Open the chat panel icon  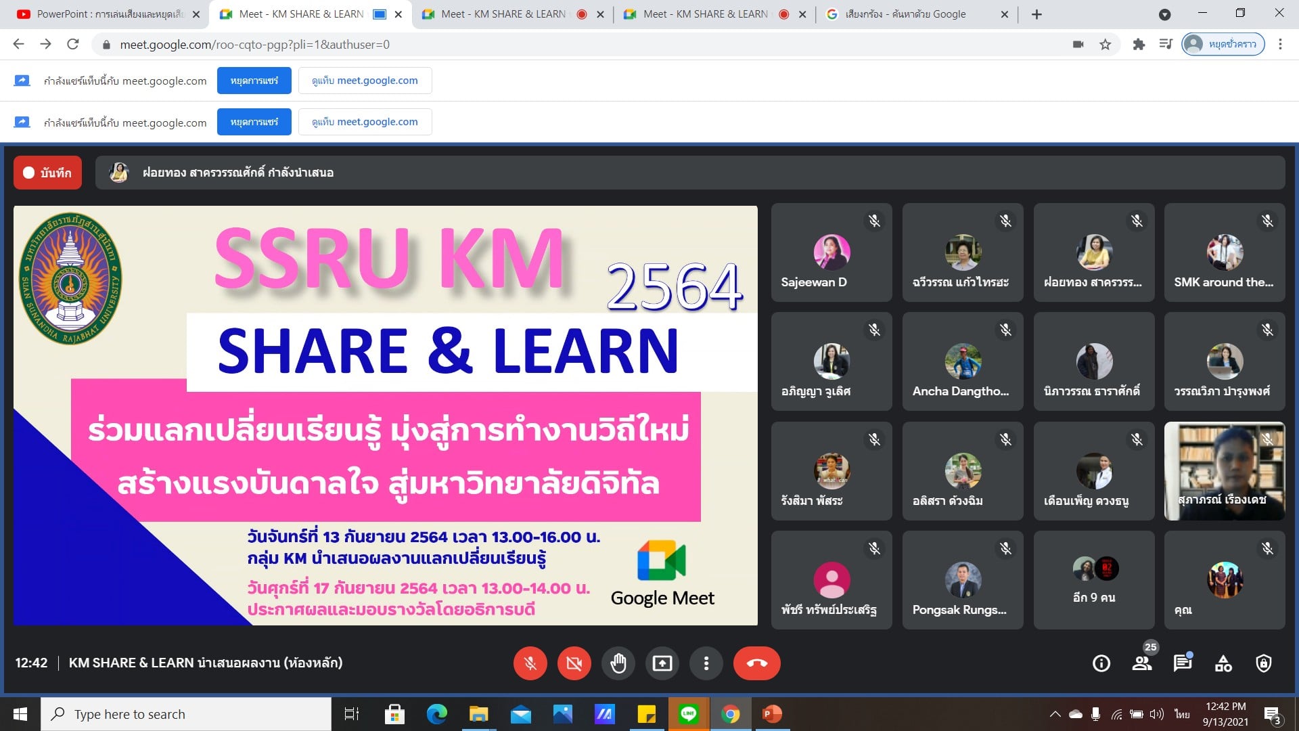(x=1182, y=663)
